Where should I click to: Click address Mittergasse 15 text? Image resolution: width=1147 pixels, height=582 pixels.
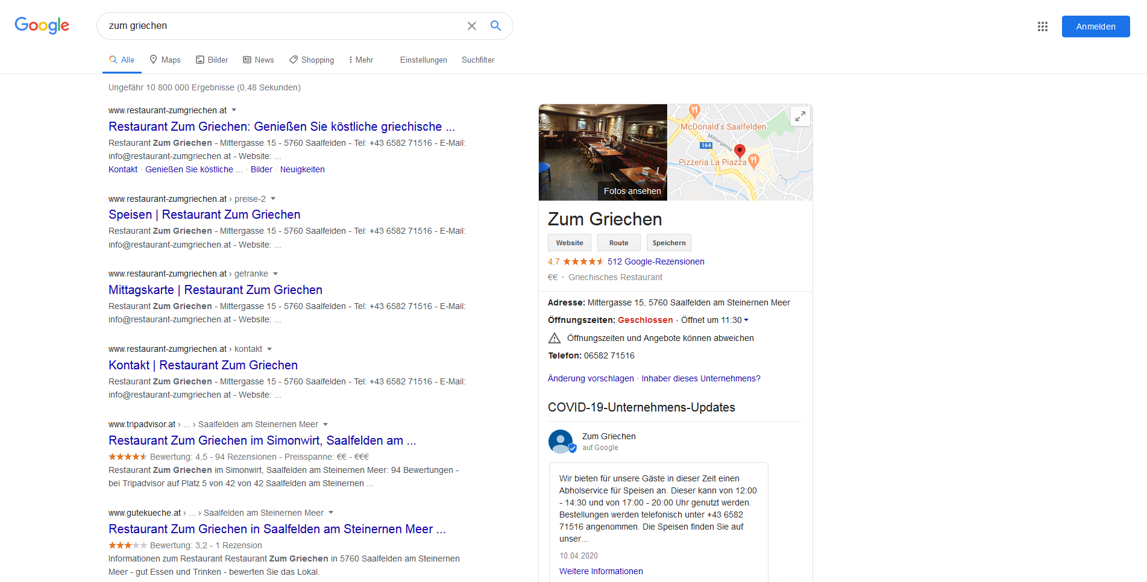point(689,302)
